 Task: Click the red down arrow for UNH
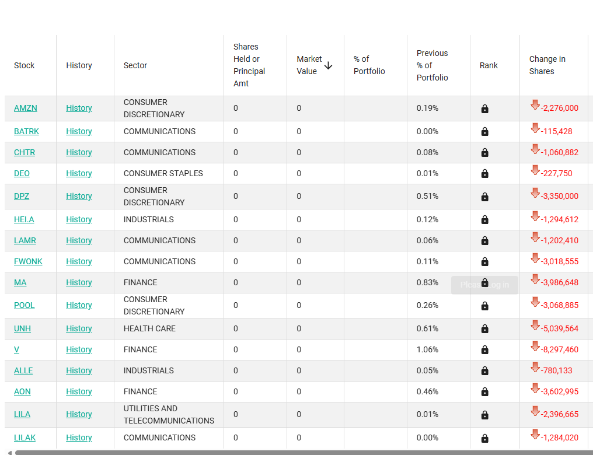(x=535, y=325)
